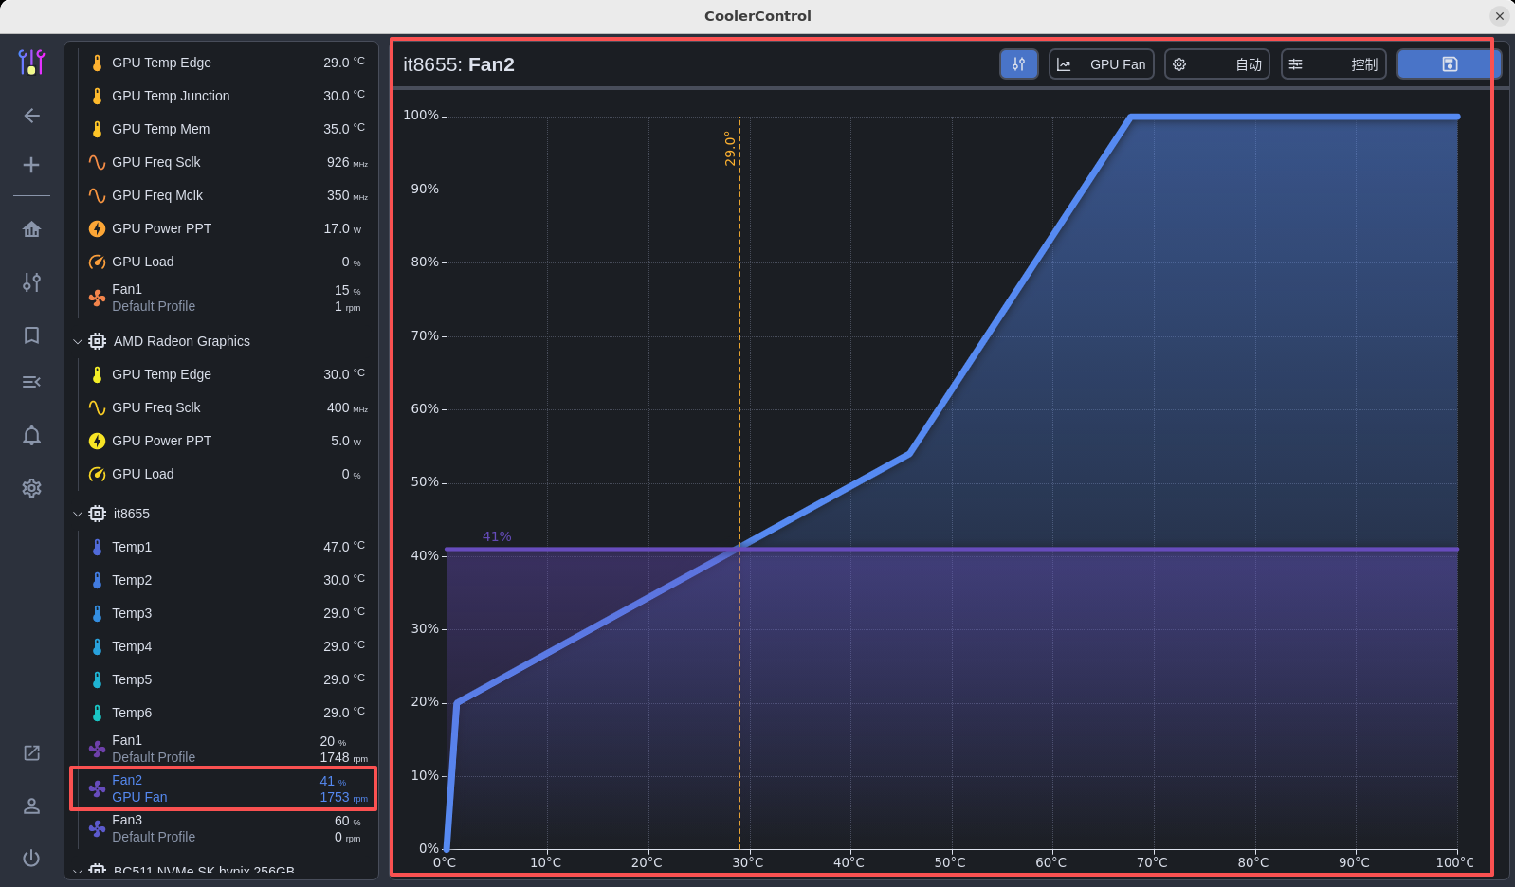Collapse the it8655 device group
The image size is (1515, 887).
click(x=78, y=514)
